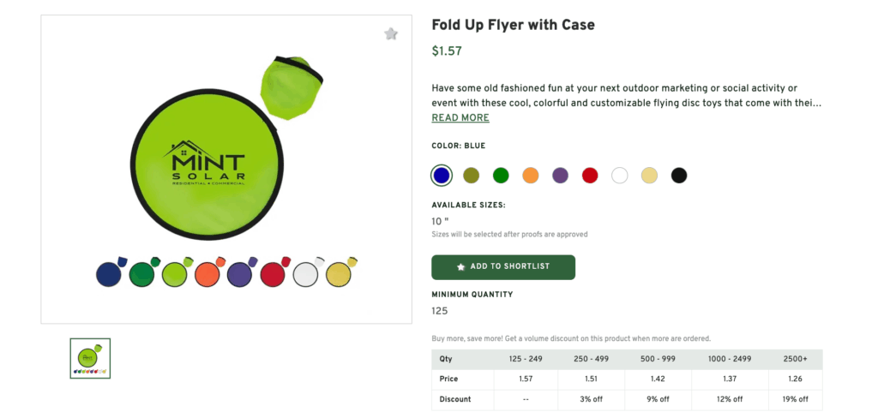Select the white color swatch
The image size is (878, 418).
[620, 176]
